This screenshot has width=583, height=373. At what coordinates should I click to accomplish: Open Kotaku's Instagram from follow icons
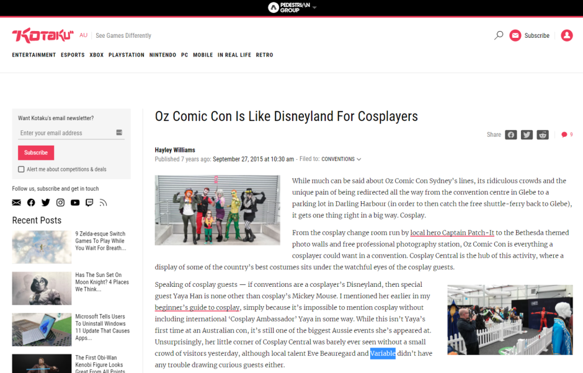(x=60, y=203)
